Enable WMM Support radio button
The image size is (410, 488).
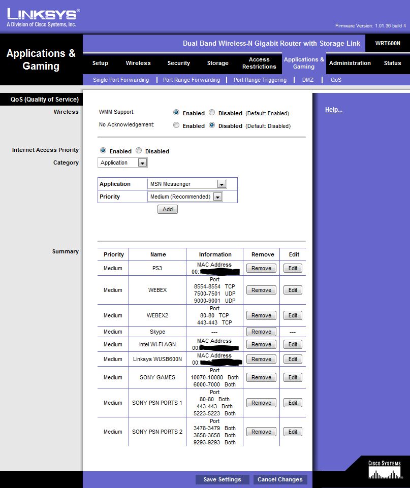click(176, 113)
